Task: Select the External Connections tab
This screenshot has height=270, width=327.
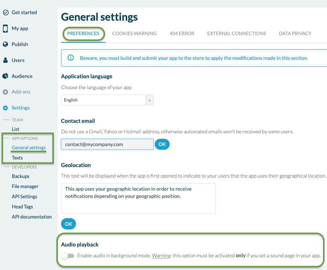Action: tap(236, 33)
